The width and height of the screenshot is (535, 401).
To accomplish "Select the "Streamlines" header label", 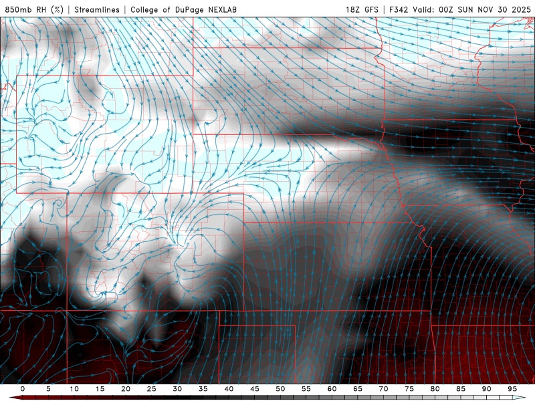I will coord(97,9).
